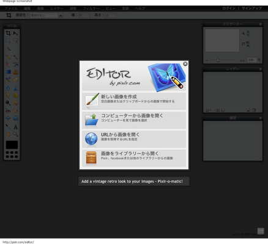Select the Pinch tool
The width and height of the screenshot is (268, 244).
coord(15,118)
